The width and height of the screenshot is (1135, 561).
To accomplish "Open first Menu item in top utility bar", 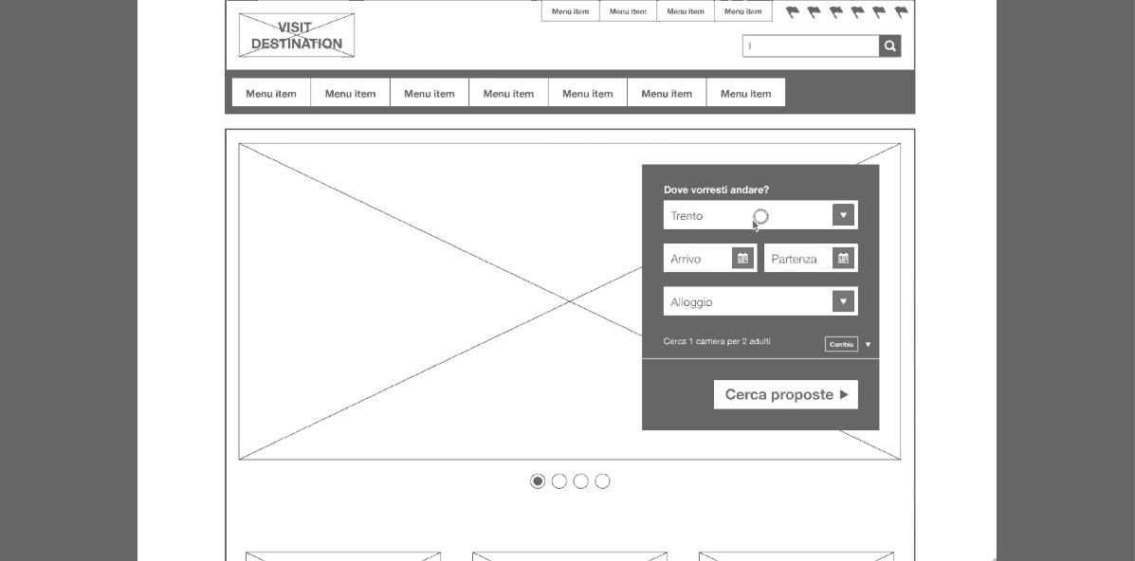I will tap(571, 10).
